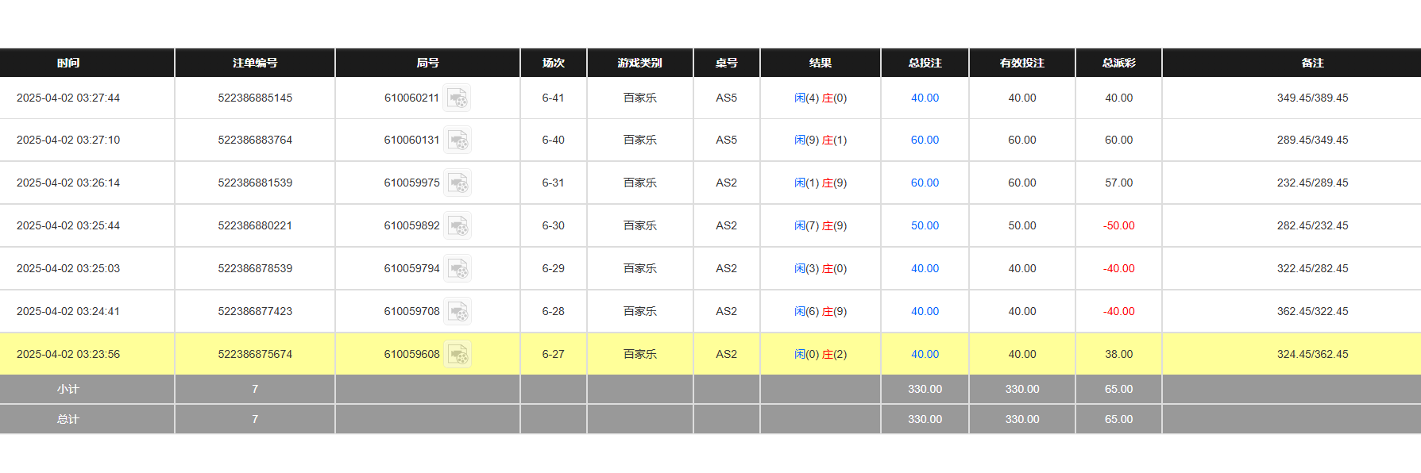This screenshot has width=1421, height=473.
Task: Click blue 40.00 bet in highlighted 6-27 row
Action: [x=925, y=355]
